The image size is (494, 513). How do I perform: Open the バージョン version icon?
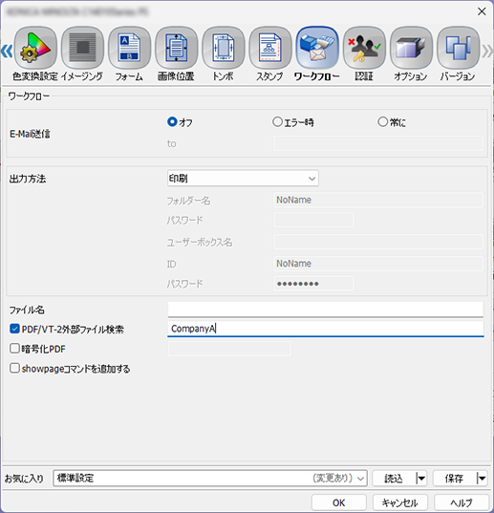point(458,48)
